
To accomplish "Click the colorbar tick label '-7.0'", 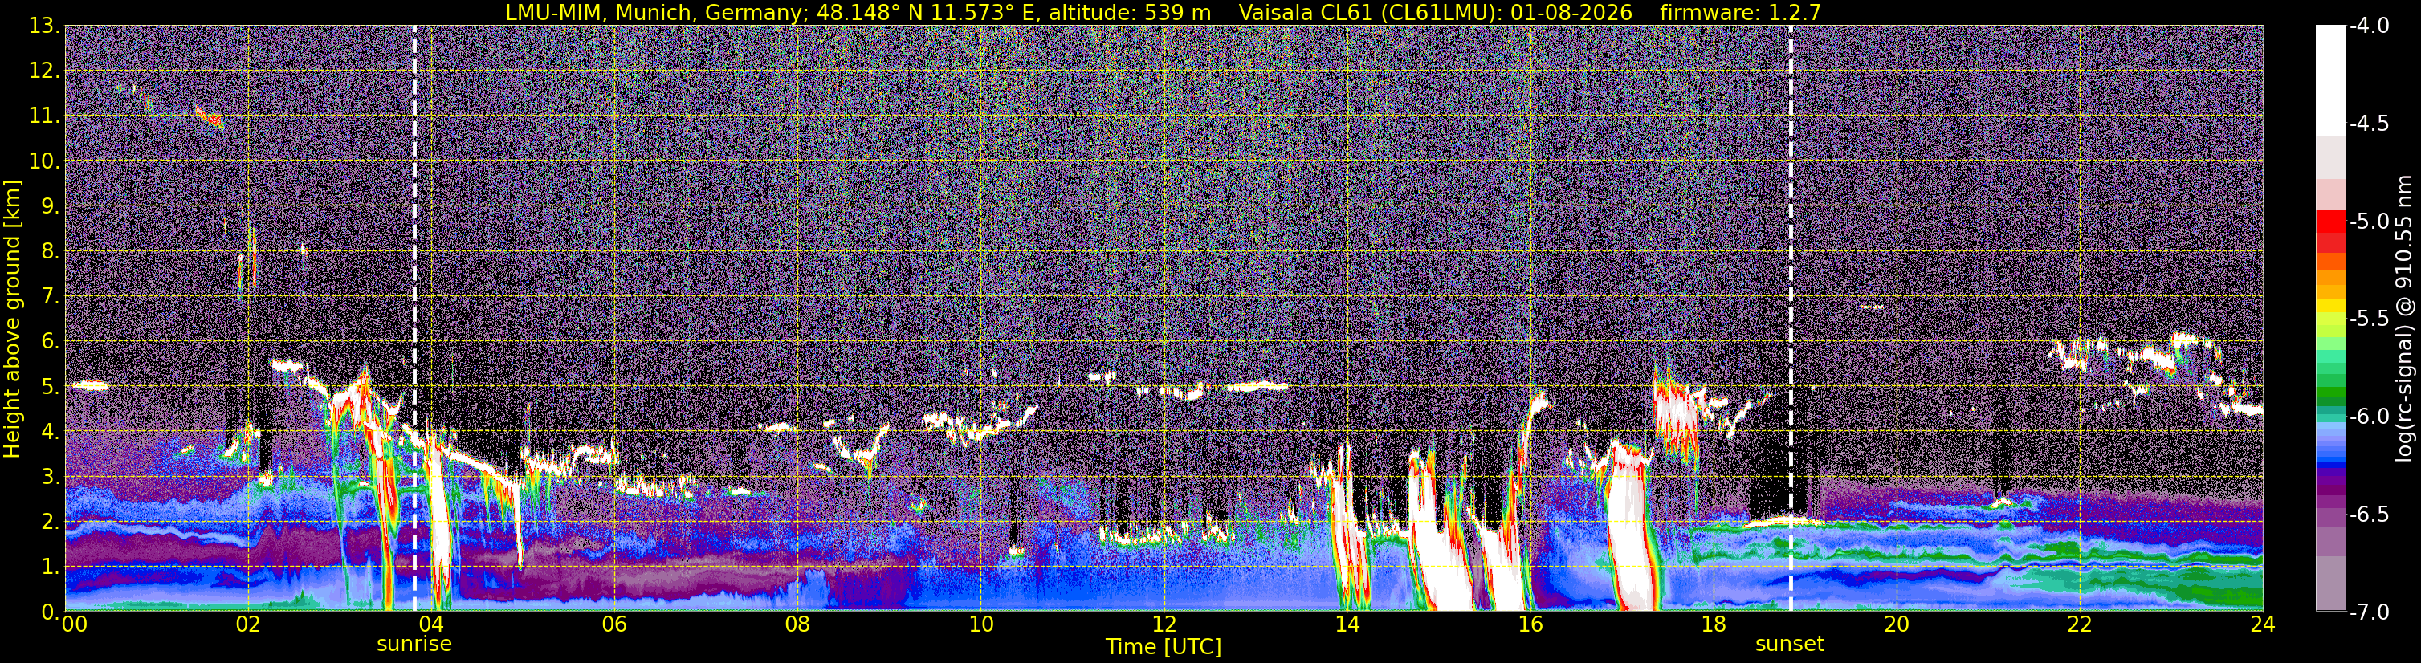I will click(2370, 612).
